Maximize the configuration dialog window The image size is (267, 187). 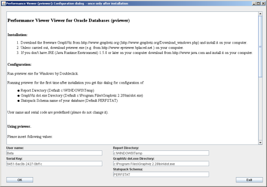[258, 3]
